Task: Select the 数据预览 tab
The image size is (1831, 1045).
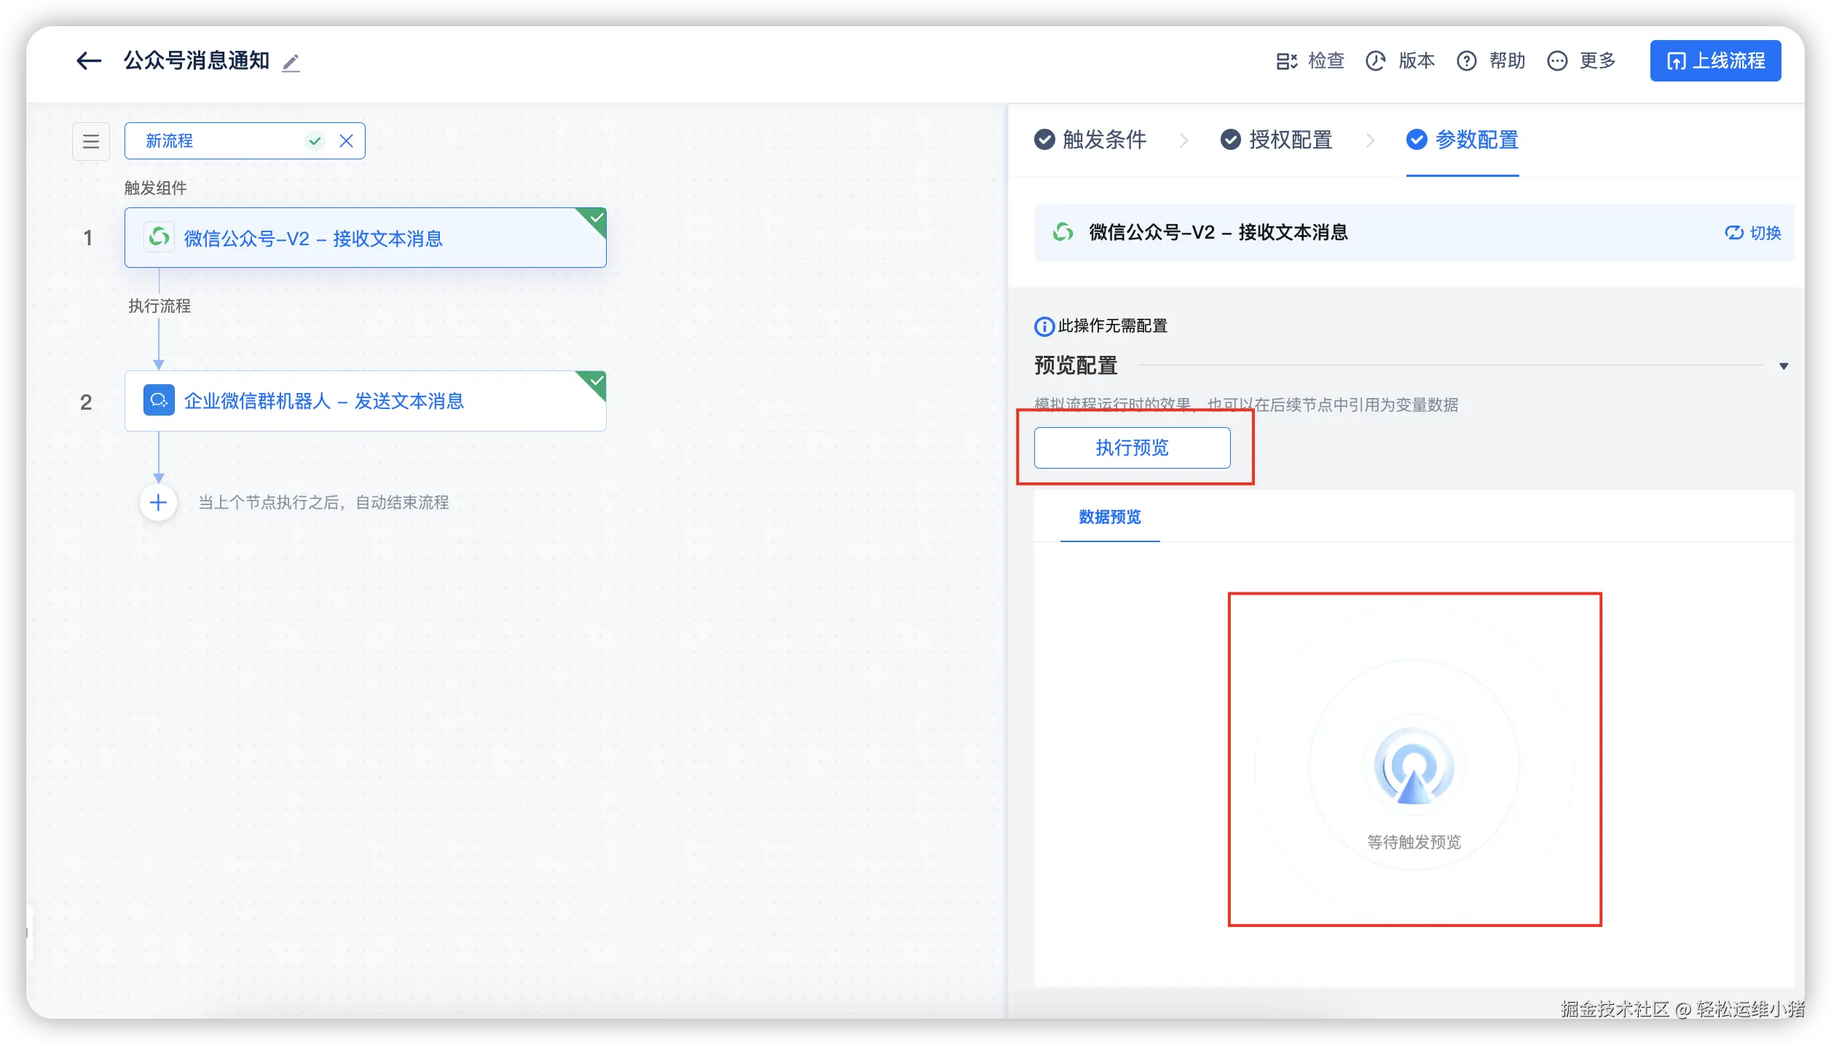Action: [1109, 517]
